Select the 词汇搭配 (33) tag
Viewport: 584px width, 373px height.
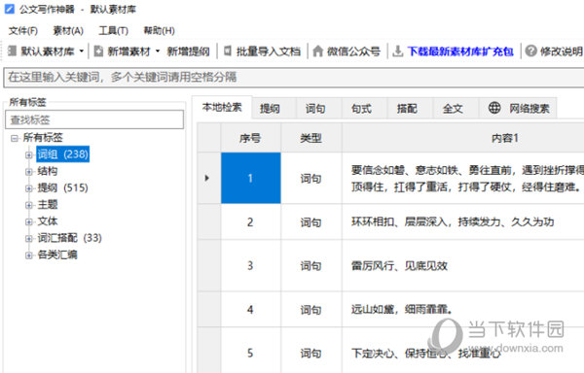(x=70, y=238)
